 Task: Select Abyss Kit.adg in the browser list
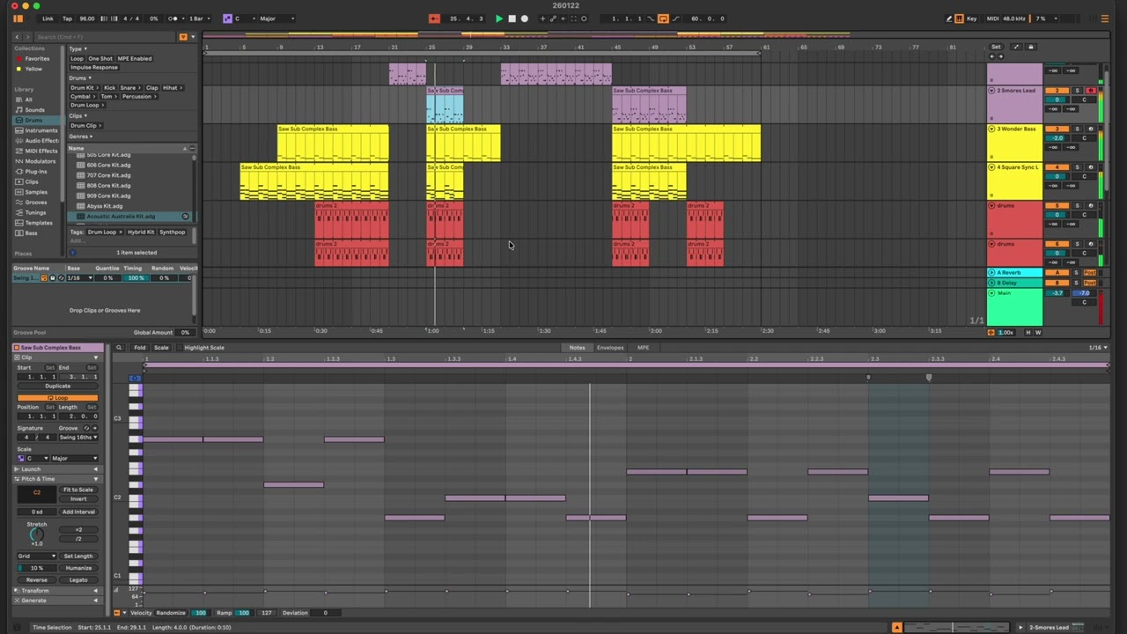pyautogui.click(x=104, y=206)
